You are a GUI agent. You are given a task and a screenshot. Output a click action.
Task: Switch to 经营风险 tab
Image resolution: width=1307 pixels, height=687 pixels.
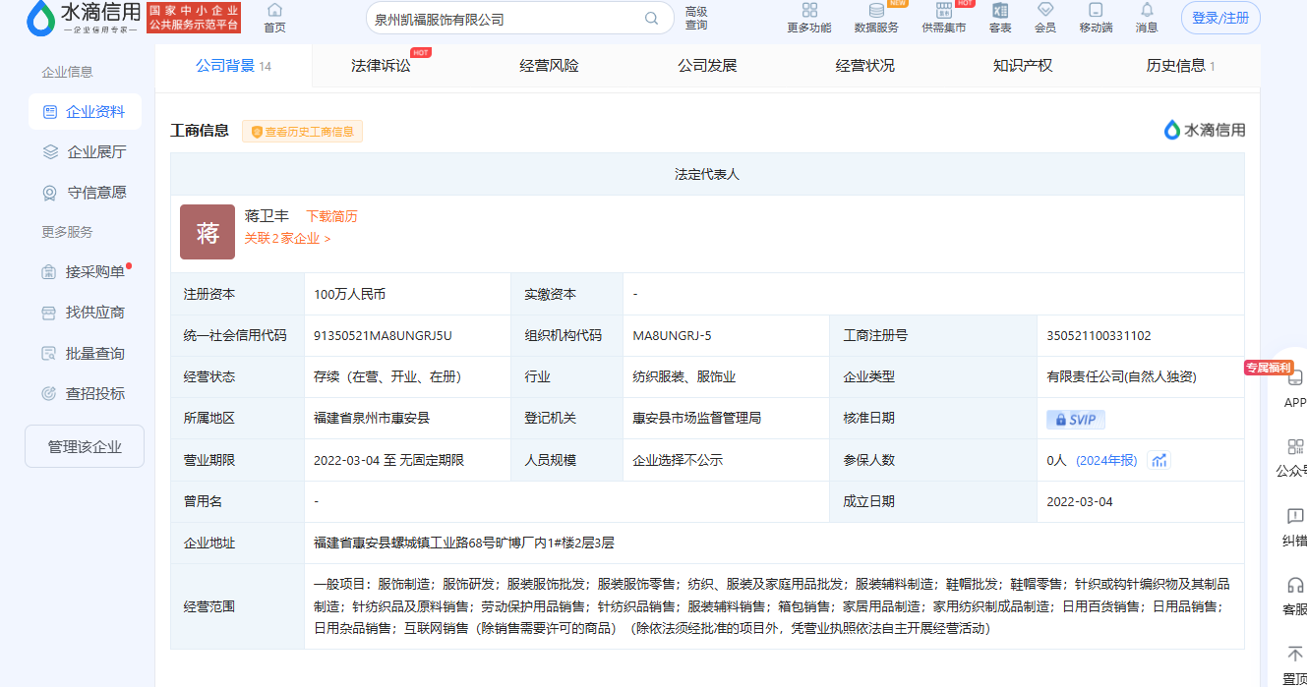click(x=549, y=66)
